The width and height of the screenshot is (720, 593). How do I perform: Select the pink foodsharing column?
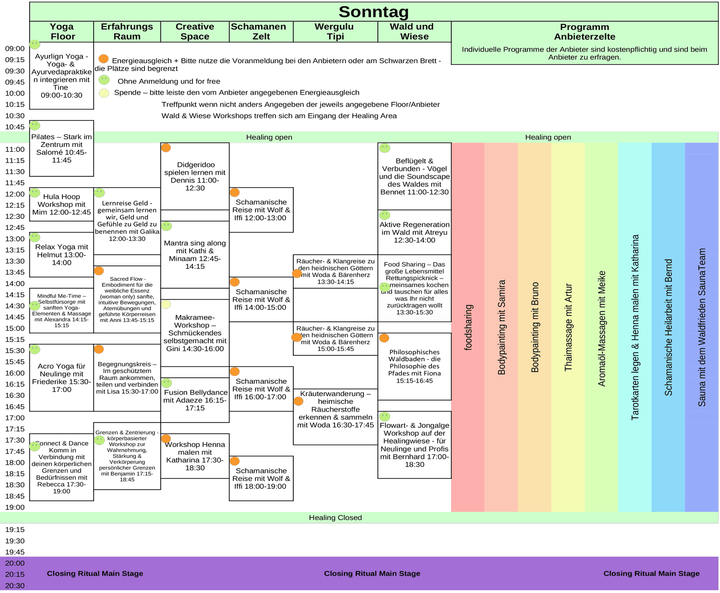[468, 327]
